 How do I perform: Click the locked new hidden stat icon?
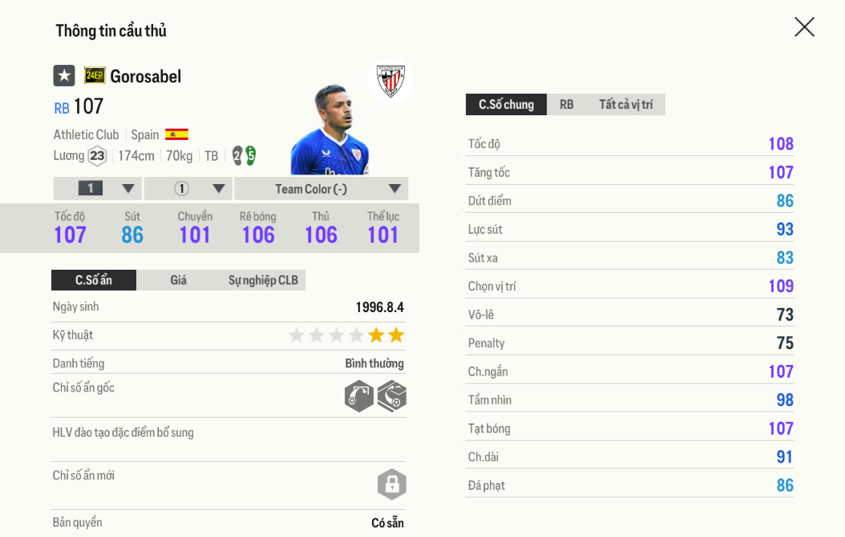click(x=392, y=484)
